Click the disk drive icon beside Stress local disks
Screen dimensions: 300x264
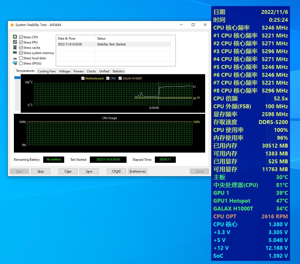[15, 58]
